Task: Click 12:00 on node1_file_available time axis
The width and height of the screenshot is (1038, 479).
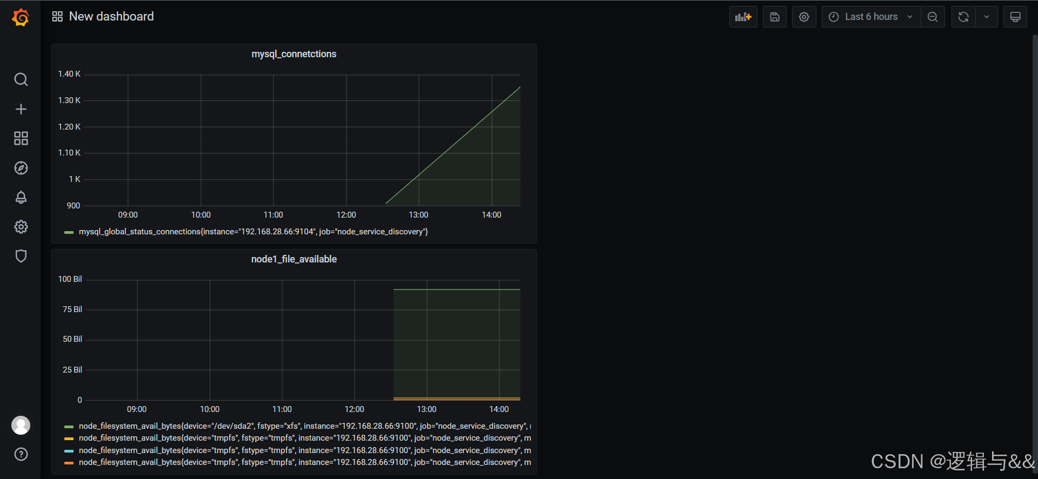Action: pyautogui.click(x=354, y=409)
